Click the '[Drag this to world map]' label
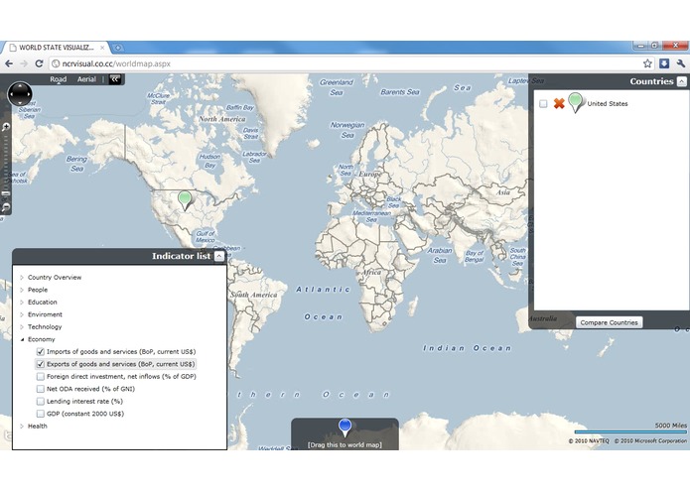690x490 pixels. 345,444
